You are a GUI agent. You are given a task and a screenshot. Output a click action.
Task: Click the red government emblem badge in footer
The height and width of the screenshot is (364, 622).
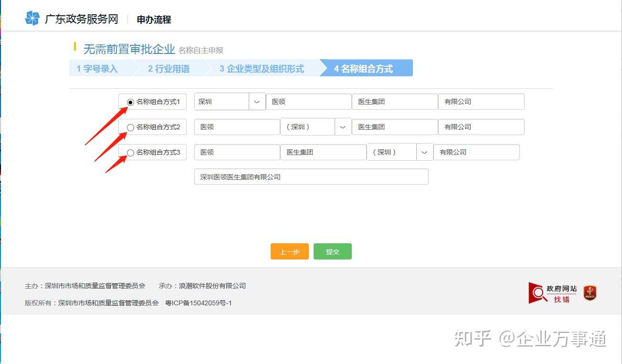[x=590, y=293]
